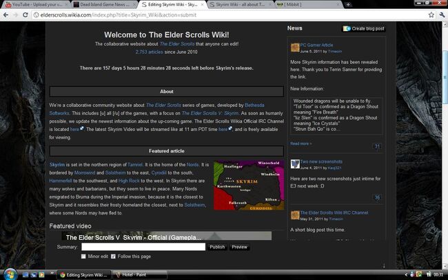448x280 pixels.
Task: Click the Skyrim map thumbnail
Action: (249, 186)
